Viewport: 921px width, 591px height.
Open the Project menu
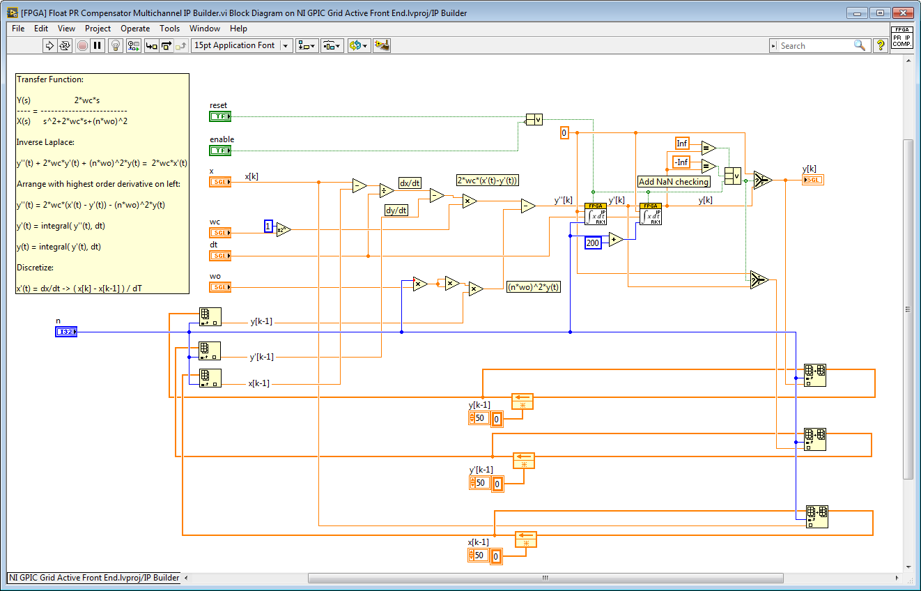[x=98, y=29]
